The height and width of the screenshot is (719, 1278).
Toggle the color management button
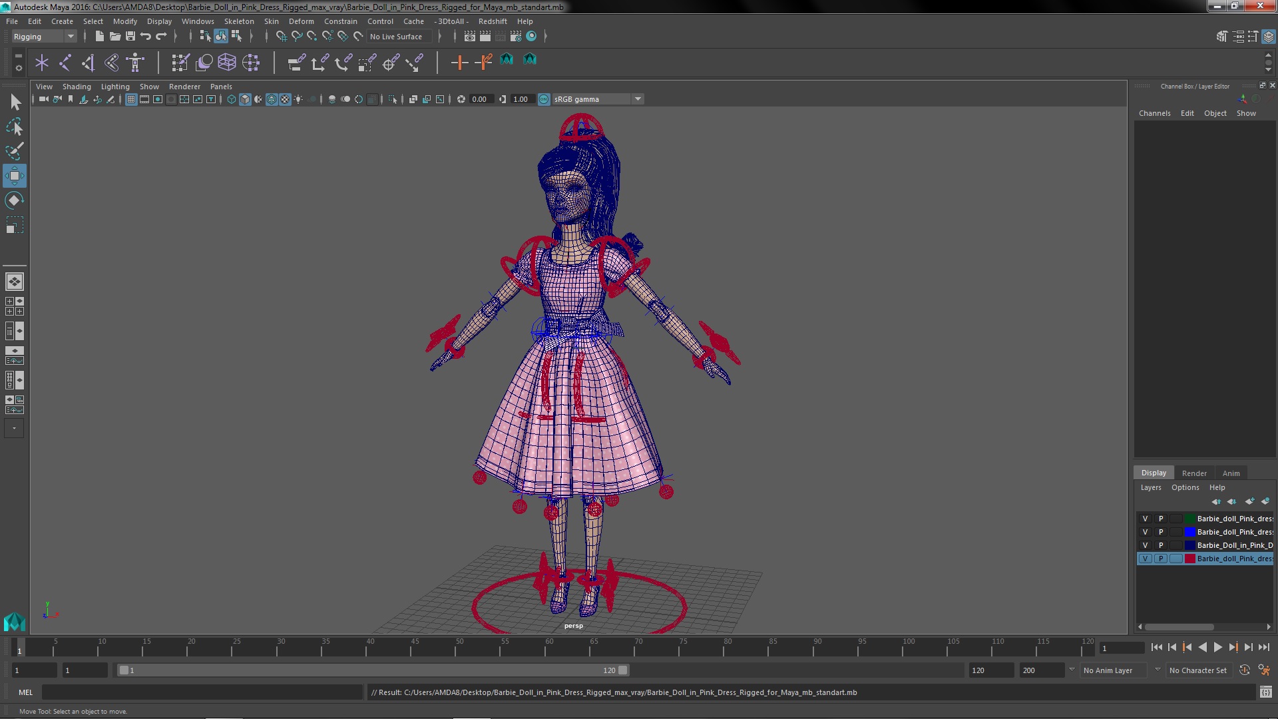click(x=544, y=99)
